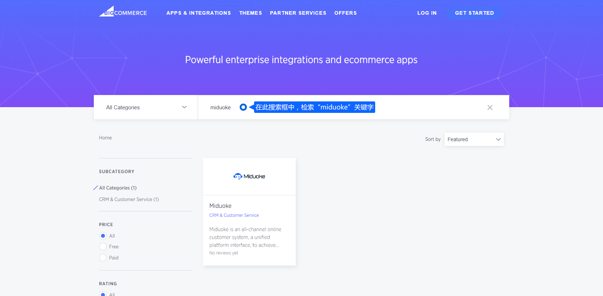Clear the search with X icon
This screenshot has width=603, height=296.
click(x=489, y=108)
